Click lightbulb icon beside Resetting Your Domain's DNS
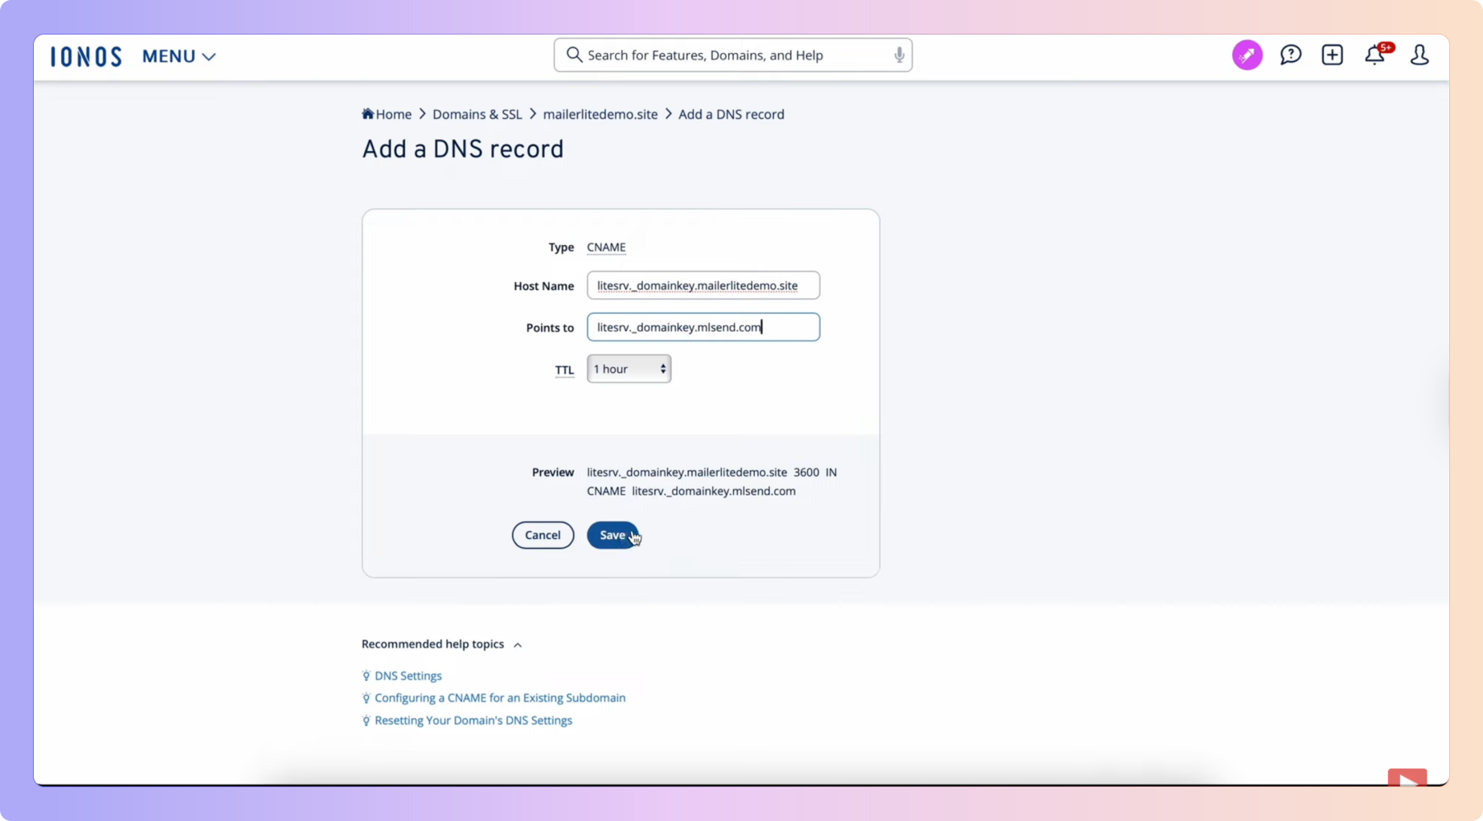This screenshot has height=821, width=1483. (x=366, y=721)
